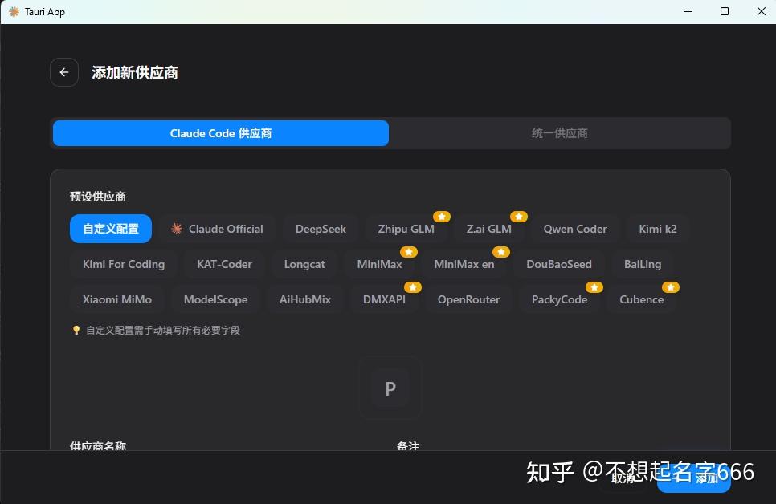Viewport: 776px width, 504px height.
Task: Select the DeepSeek provider preset
Action: tap(320, 229)
